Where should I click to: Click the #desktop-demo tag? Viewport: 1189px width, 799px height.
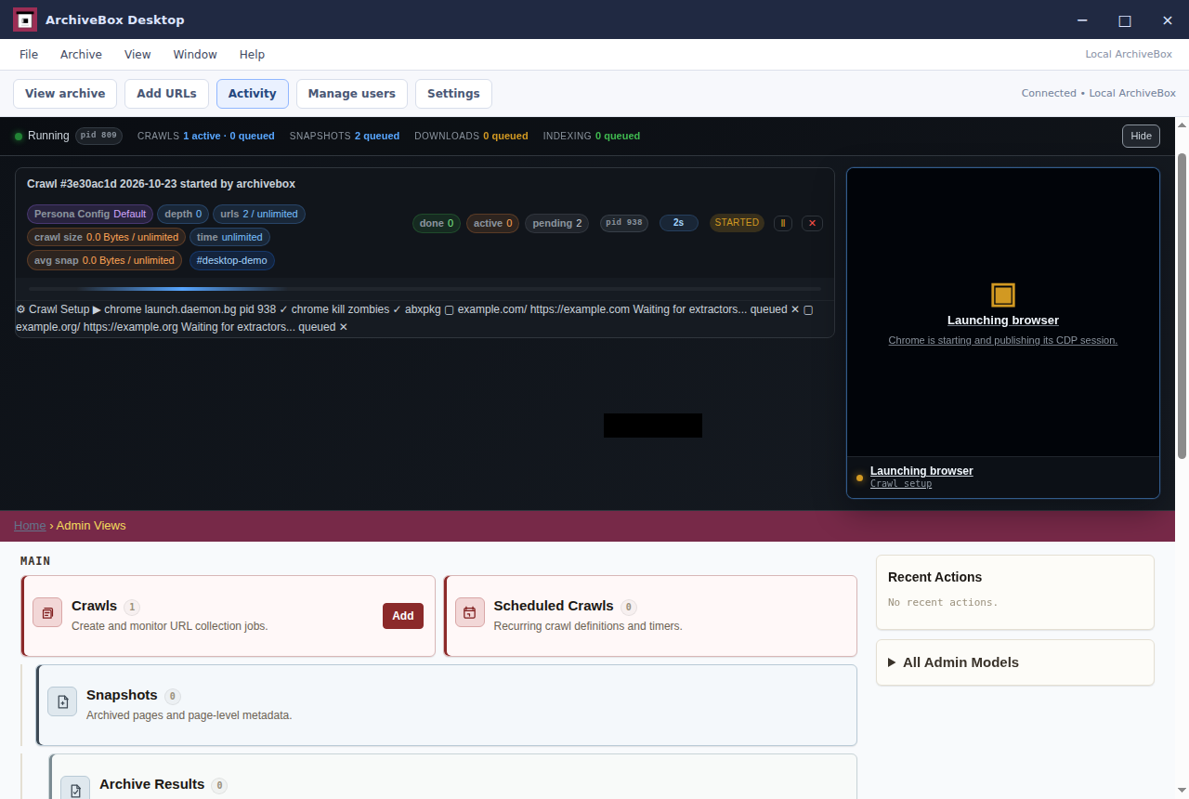[232, 260]
